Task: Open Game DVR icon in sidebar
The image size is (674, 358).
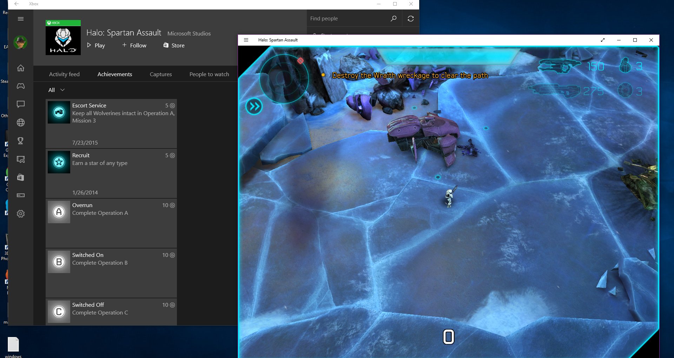Action: (x=21, y=159)
